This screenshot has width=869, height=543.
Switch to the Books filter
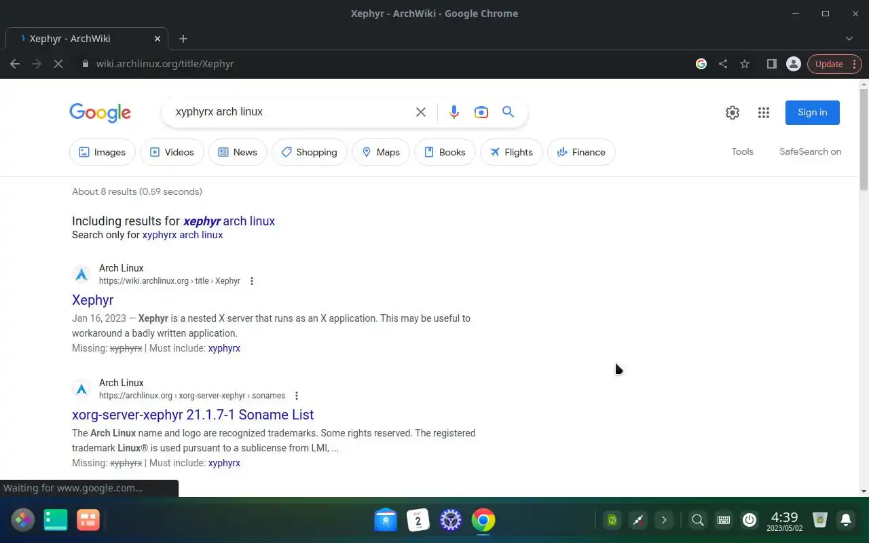(445, 152)
